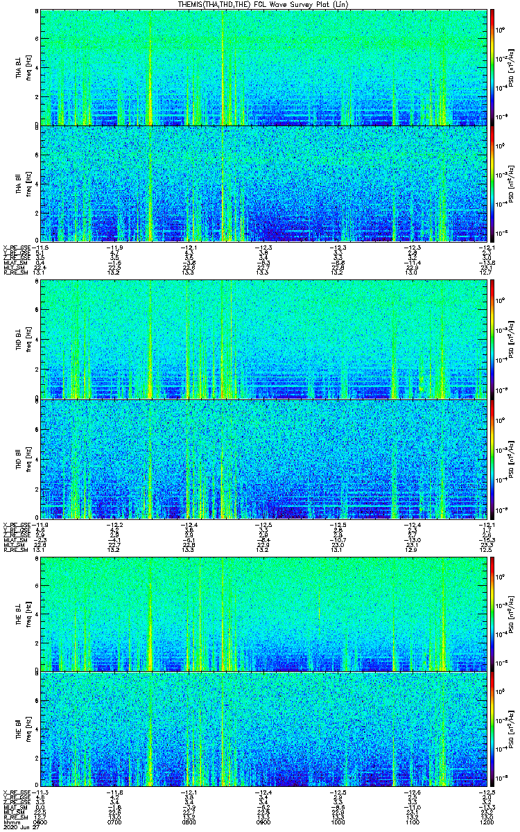
Task: Click the 0600 time label at bottom
Action: tap(40, 821)
